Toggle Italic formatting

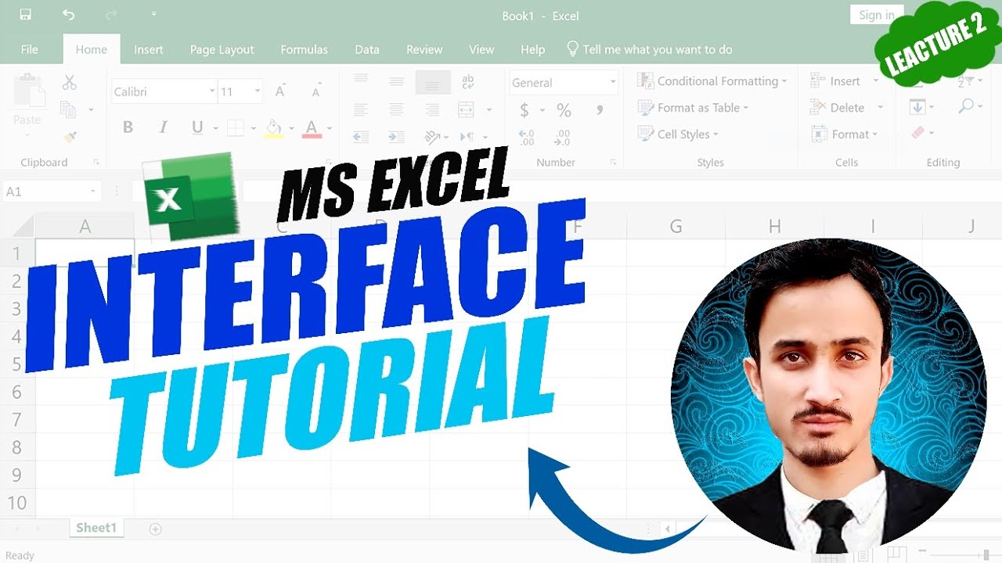[x=163, y=127]
